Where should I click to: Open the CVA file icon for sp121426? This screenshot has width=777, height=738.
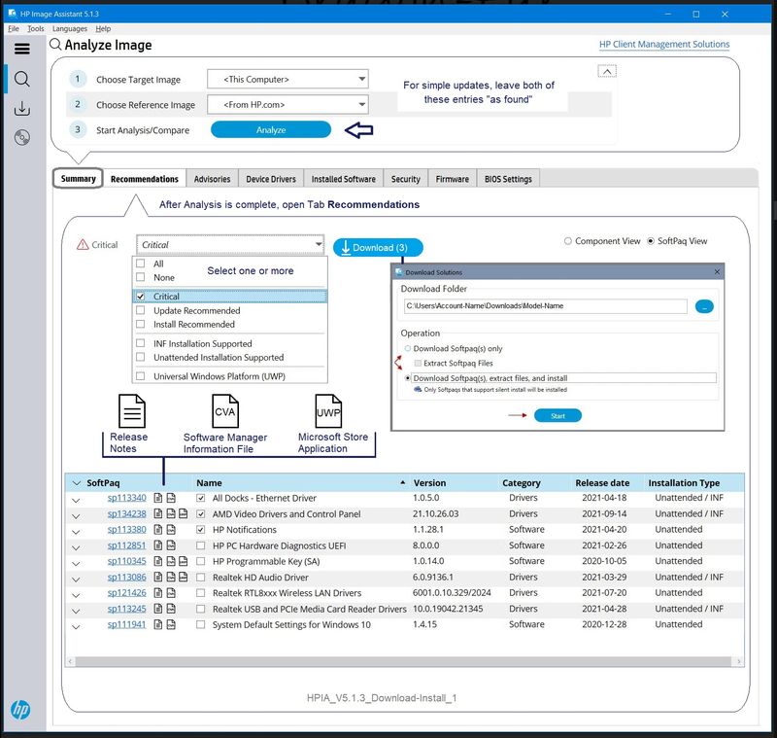coord(171,593)
